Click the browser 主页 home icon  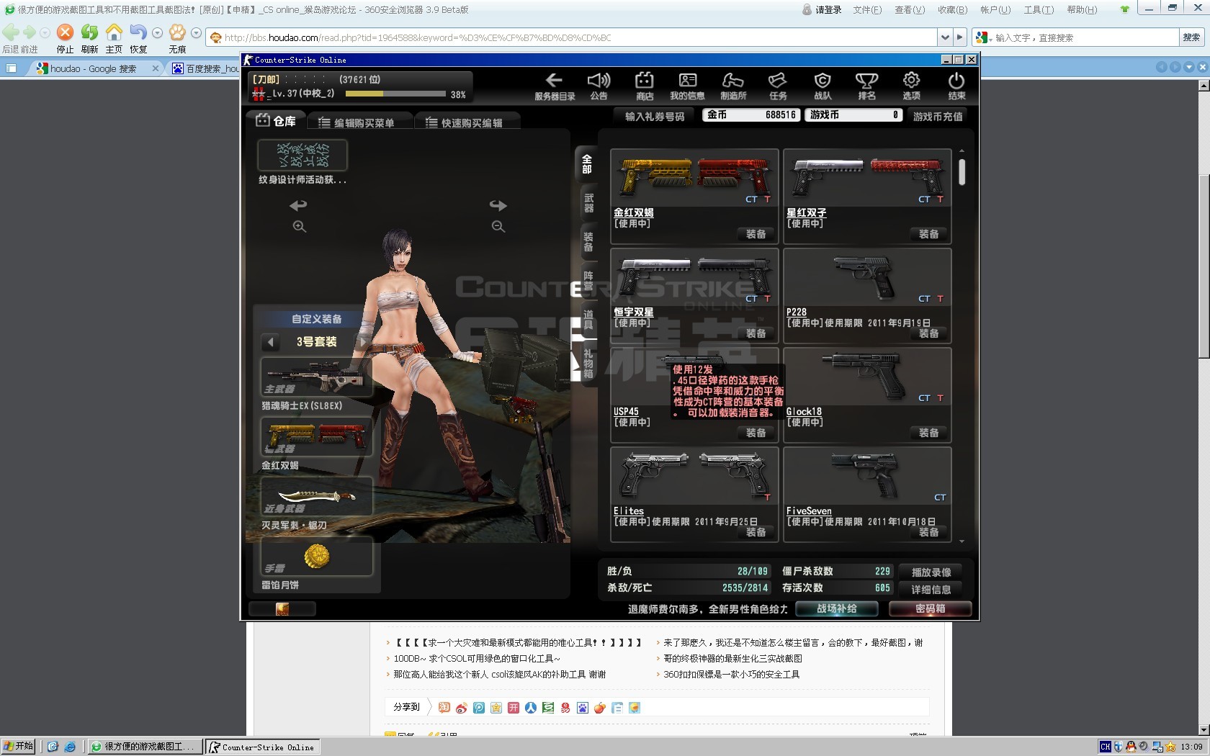pos(114,32)
